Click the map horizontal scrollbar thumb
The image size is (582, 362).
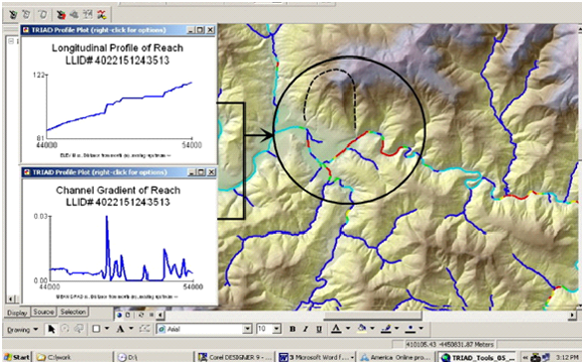coord(373,315)
